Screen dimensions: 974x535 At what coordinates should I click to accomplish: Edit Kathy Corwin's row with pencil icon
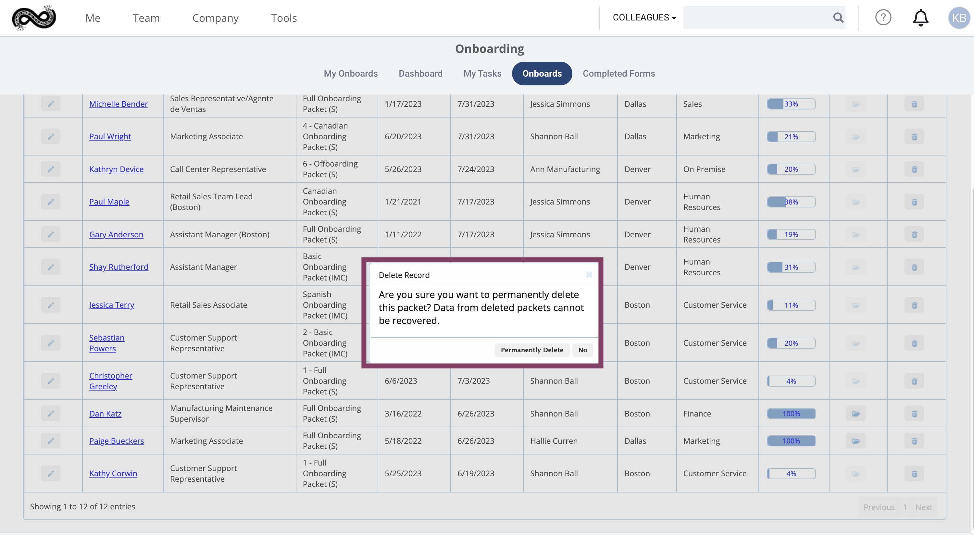click(x=51, y=473)
